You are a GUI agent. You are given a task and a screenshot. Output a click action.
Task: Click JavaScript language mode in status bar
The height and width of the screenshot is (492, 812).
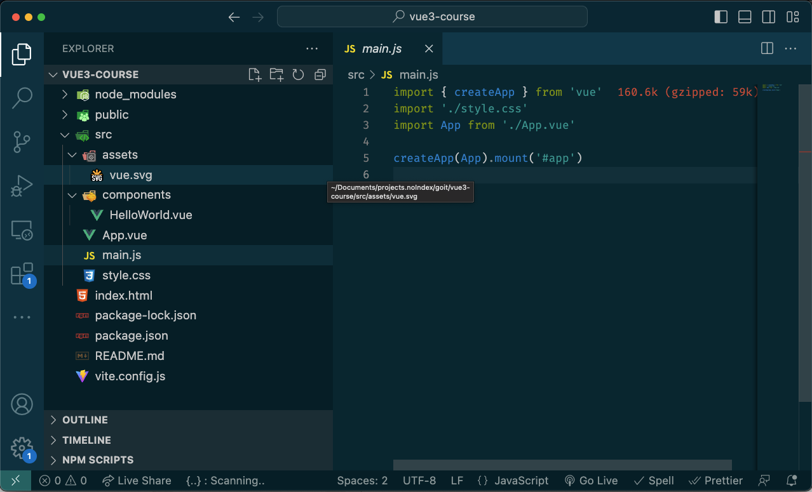[x=513, y=481]
